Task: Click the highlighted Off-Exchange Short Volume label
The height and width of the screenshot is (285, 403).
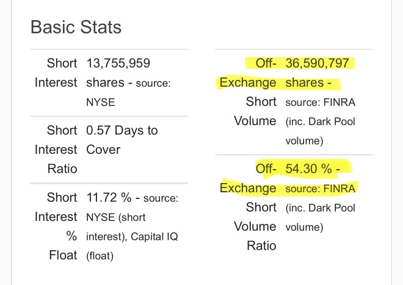Action: coord(248,92)
